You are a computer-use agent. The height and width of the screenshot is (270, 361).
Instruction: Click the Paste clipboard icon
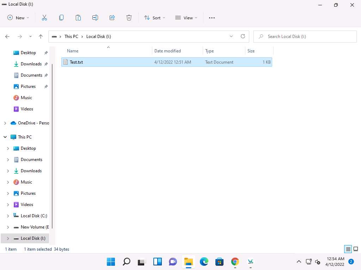78,18
